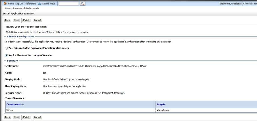Open Home in top toolbar

(x=11, y=4)
